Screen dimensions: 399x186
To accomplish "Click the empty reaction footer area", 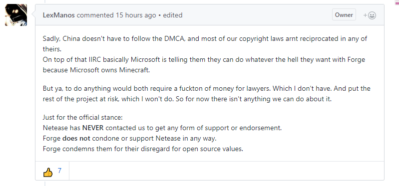I will [227, 171].
